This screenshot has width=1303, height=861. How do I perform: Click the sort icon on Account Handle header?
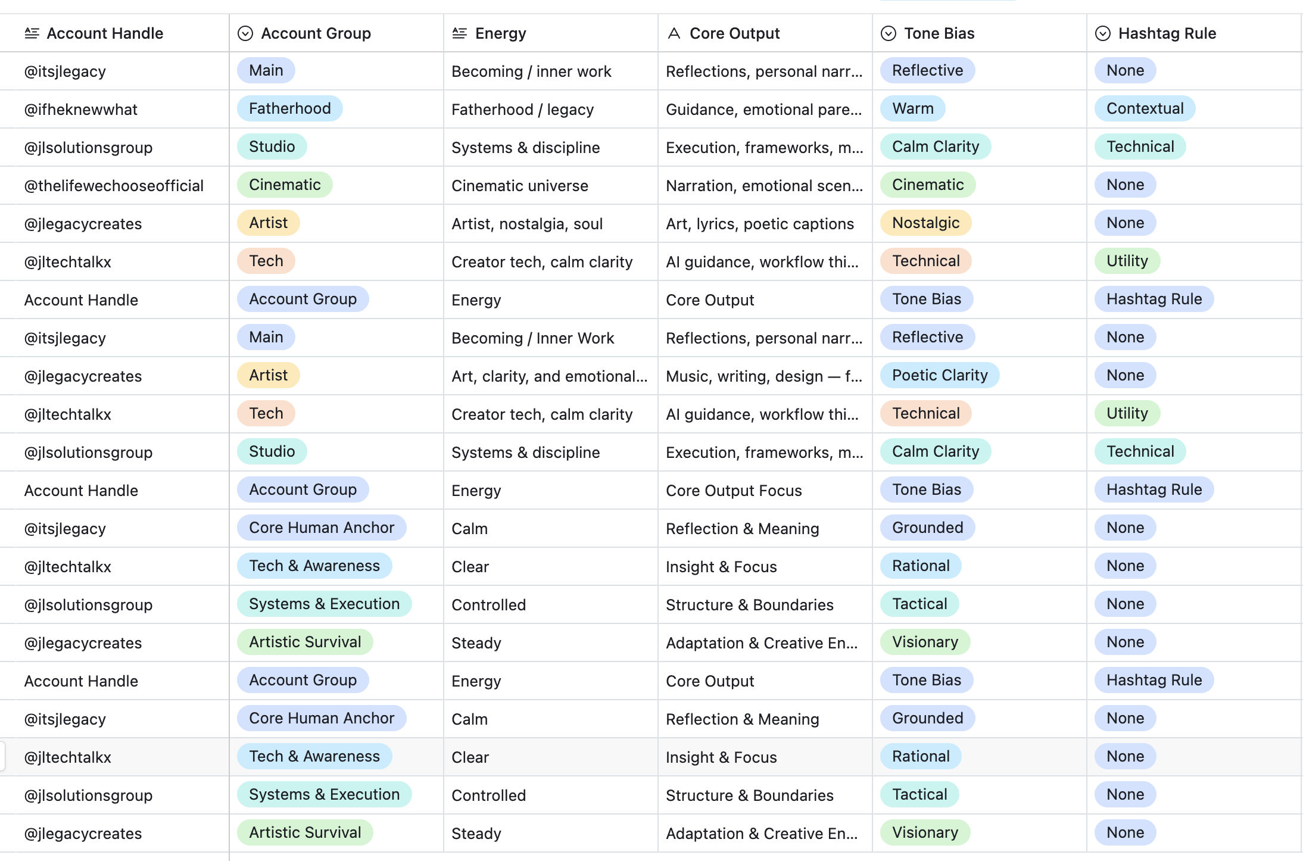click(33, 33)
